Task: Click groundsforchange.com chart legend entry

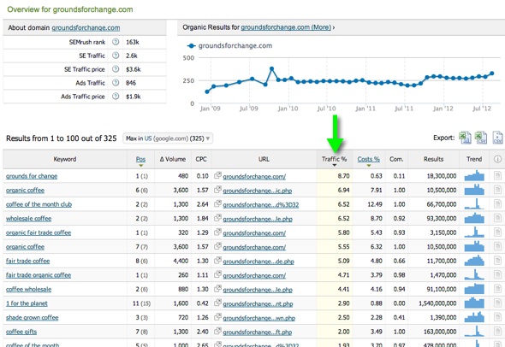Action: (x=229, y=45)
